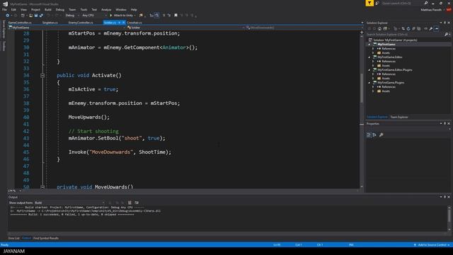Open the Edit menu
Screen dimensions: 453x255
point(13,9)
